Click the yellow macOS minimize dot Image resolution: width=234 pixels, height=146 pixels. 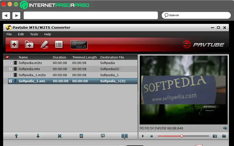pos(10,4)
